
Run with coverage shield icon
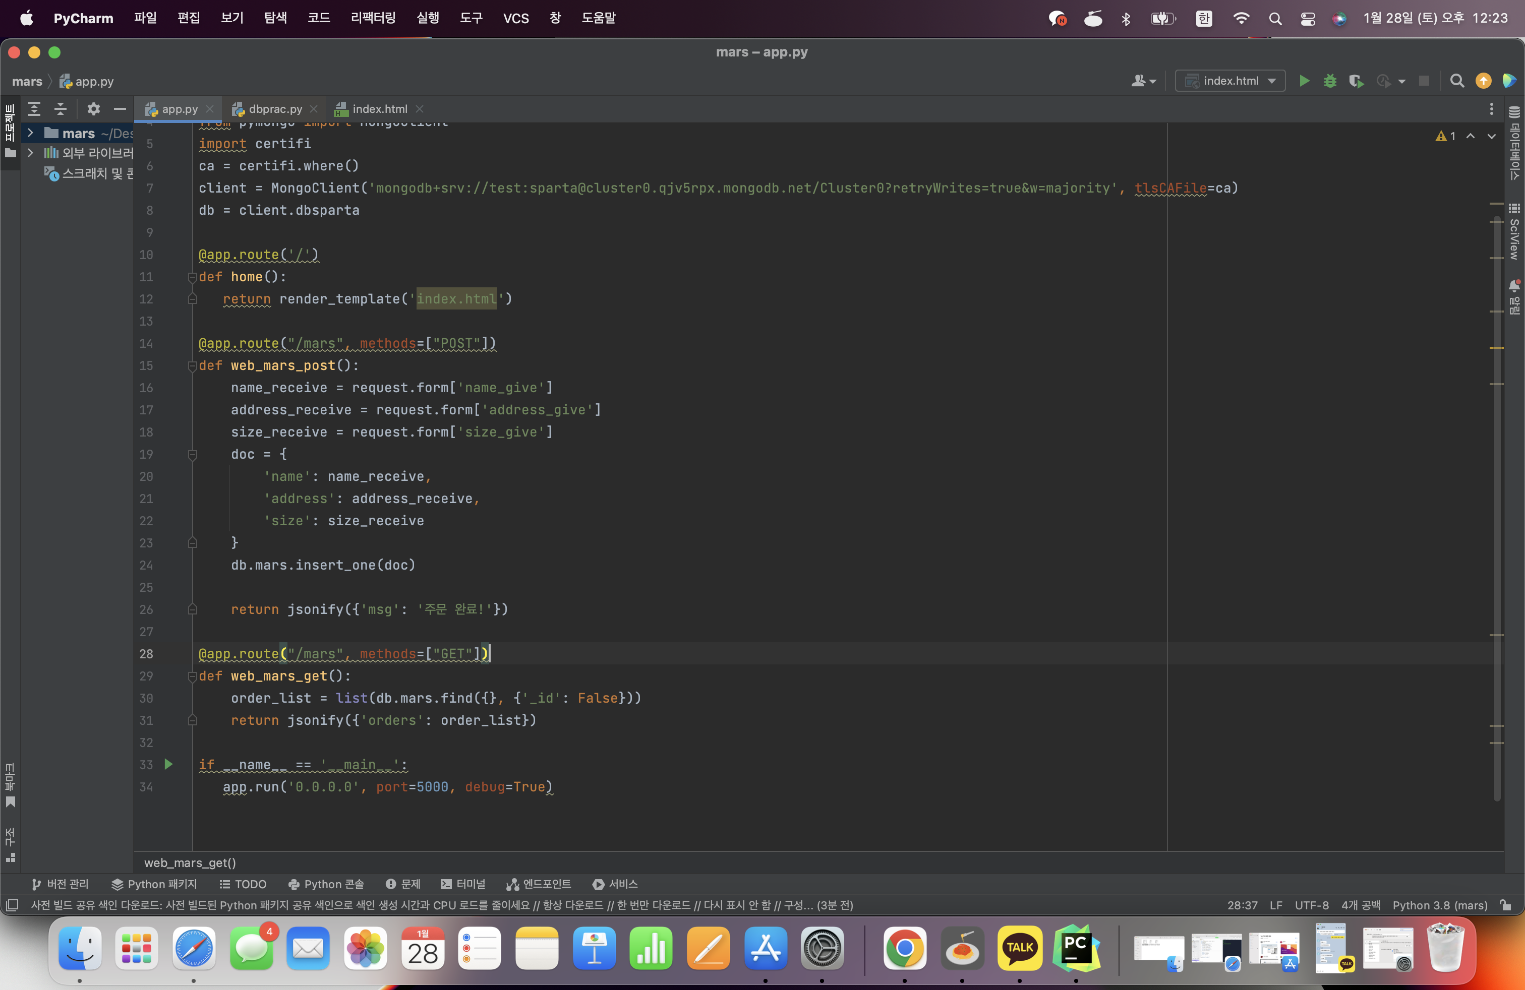[1356, 81]
